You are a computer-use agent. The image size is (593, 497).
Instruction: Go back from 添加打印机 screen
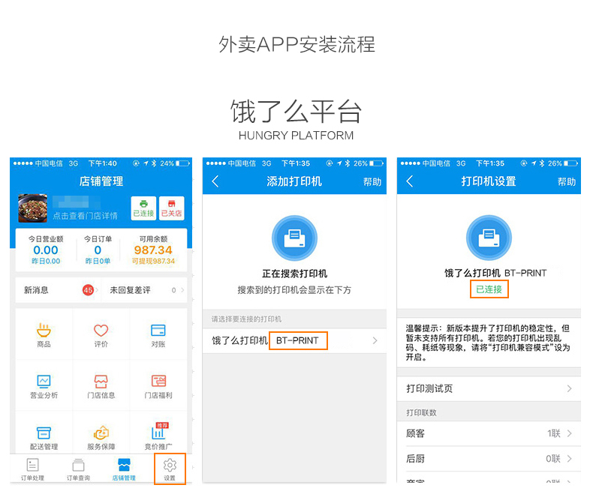coord(215,181)
